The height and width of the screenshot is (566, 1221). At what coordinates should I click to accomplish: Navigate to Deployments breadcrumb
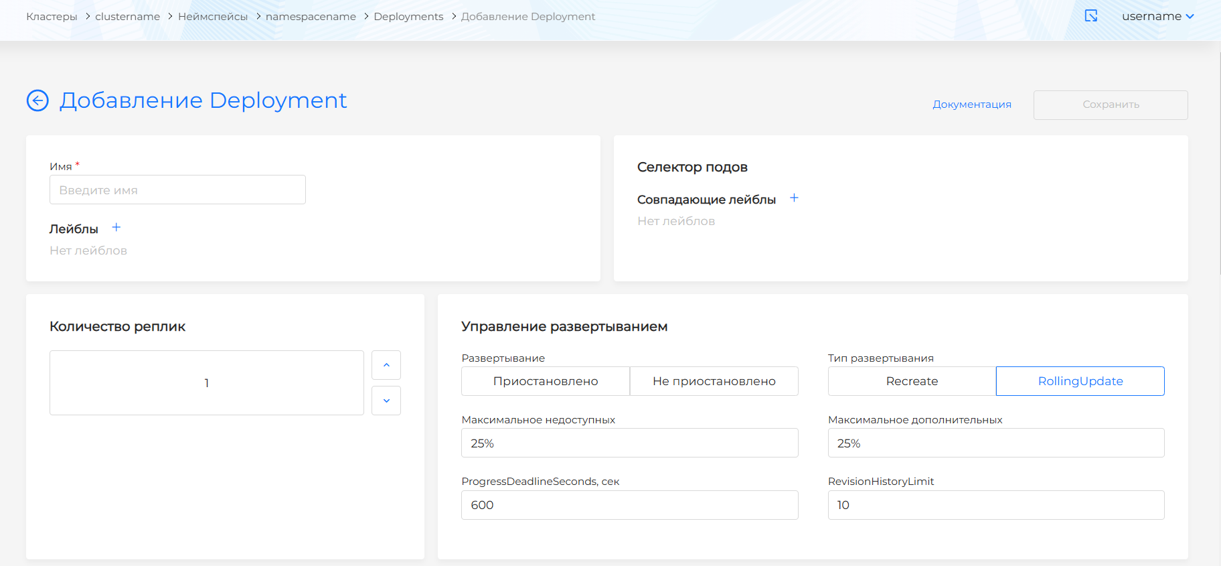click(408, 17)
